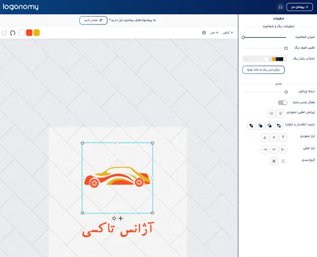Center element vertically in تراز عمودی

pos(274,137)
